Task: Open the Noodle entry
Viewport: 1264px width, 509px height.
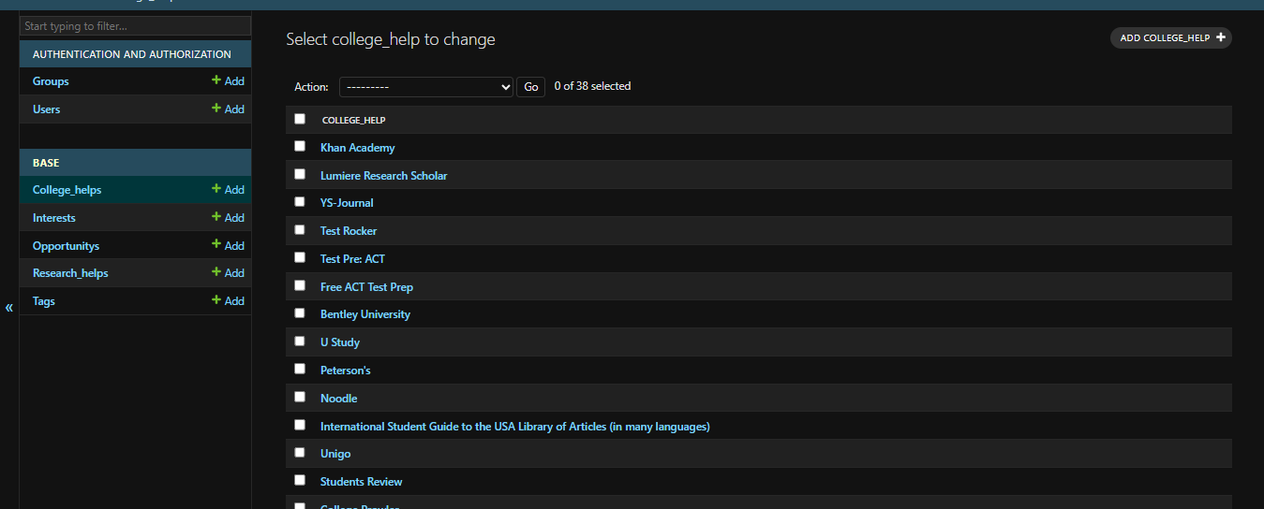Action: (x=339, y=399)
